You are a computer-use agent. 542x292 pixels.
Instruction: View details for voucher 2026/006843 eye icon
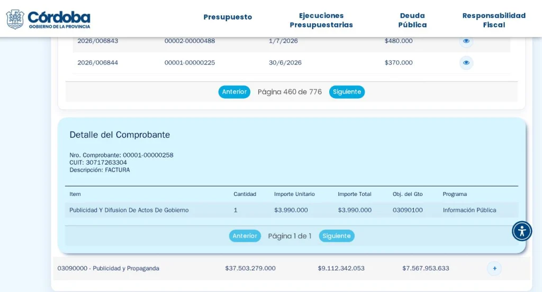coord(466,41)
